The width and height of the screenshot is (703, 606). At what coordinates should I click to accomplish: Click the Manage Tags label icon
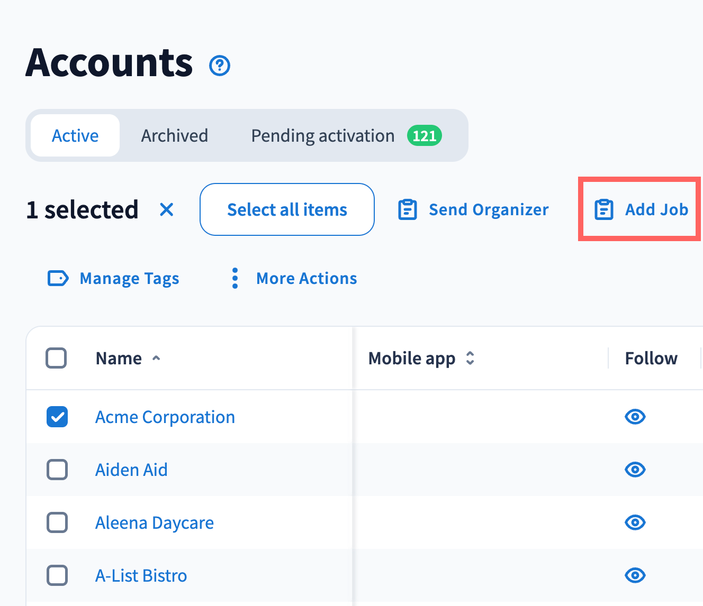point(58,278)
